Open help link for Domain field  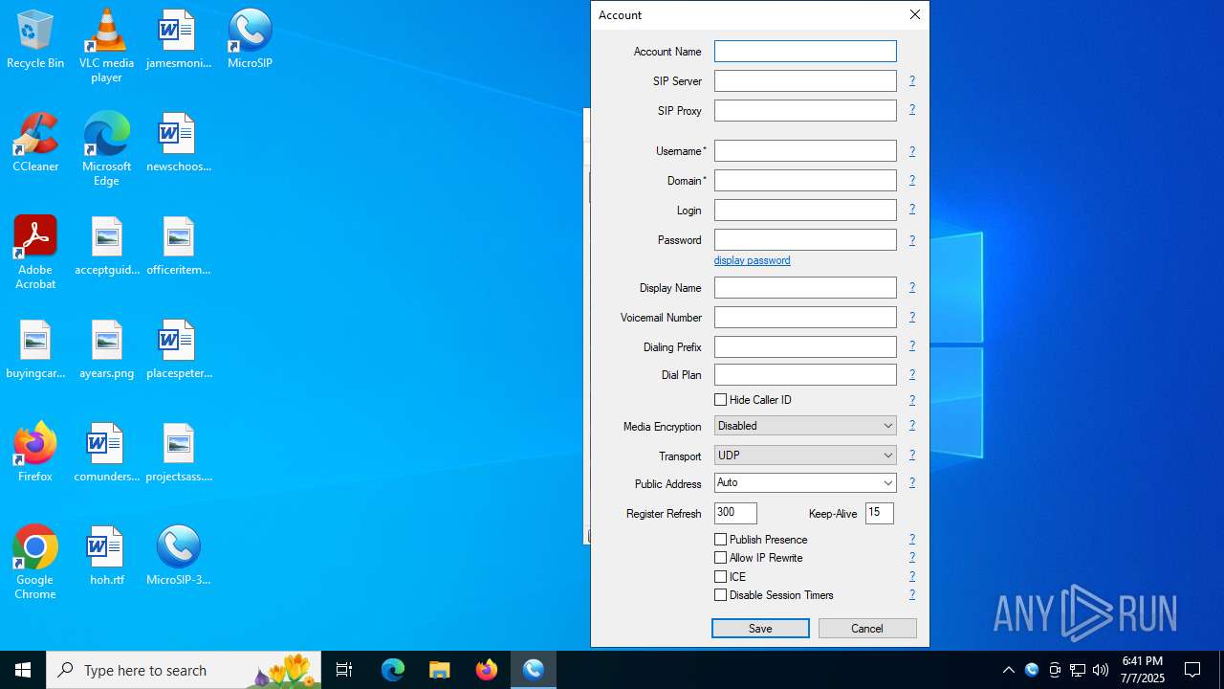coord(912,180)
